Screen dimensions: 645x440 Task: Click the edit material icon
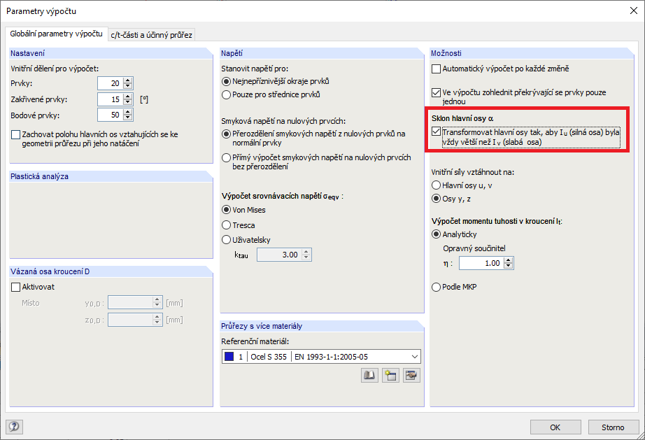[x=411, y=375]
